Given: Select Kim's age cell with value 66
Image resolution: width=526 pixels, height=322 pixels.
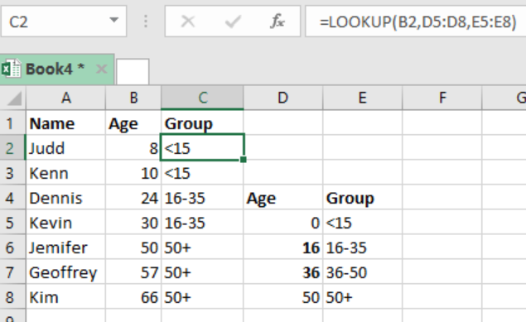Looking at the screenshot, I should [x=133, y=297].
